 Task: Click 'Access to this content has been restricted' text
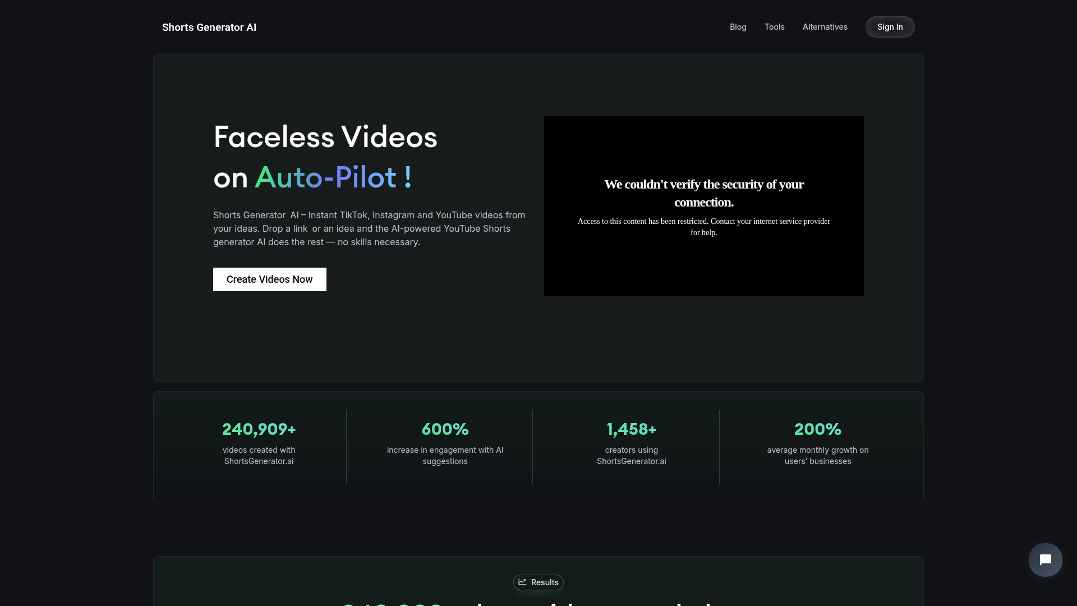click(x=703, y=227)
